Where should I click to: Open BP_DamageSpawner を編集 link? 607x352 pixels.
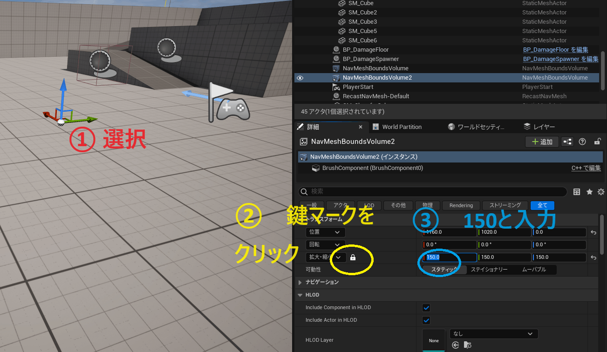tap(560, 59)
